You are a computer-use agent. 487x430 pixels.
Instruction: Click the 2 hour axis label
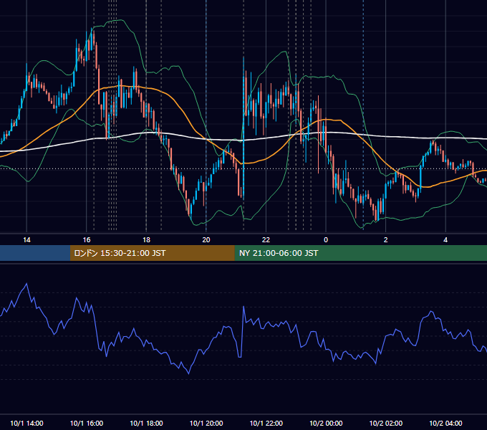(x=386, y=240)
